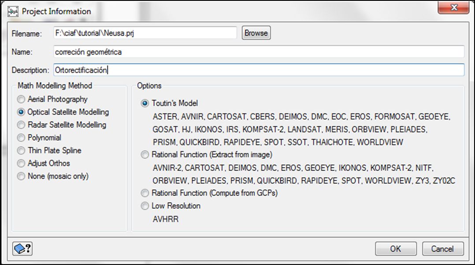Click the sensor line starting with ORBVIEW
The width and height of the screenshot is (475, 265).
click(304, 181)
